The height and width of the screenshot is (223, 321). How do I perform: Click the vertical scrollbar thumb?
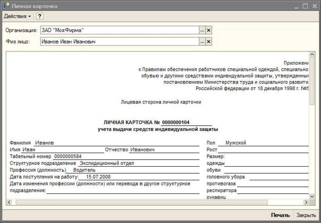click(x=312, y=81)
